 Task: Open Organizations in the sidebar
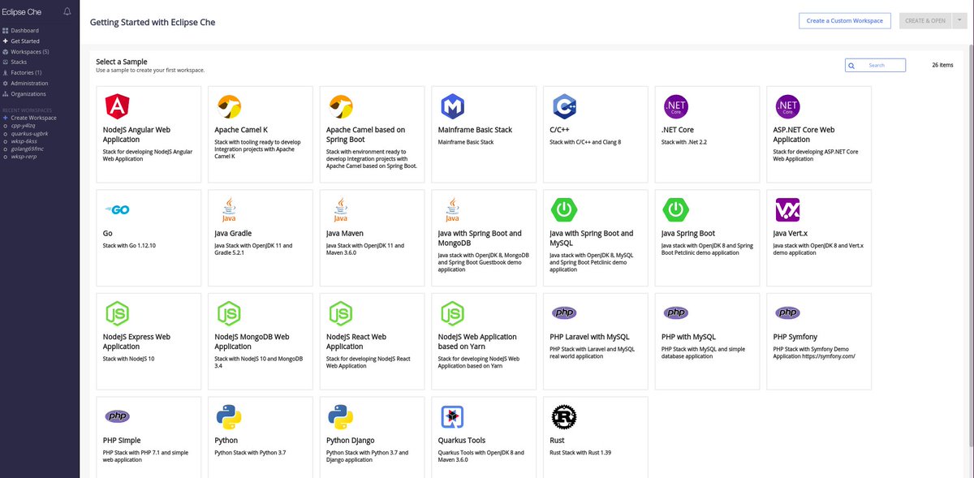(28, 94)
